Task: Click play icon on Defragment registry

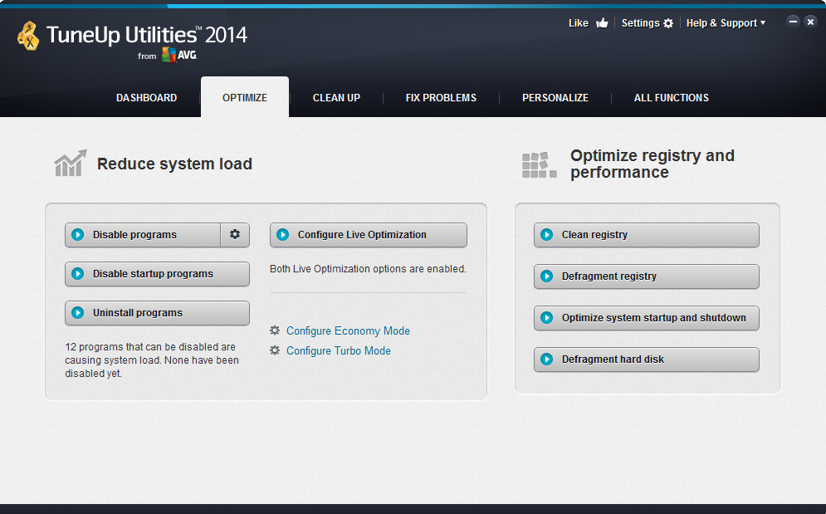Action: point(547,277)
